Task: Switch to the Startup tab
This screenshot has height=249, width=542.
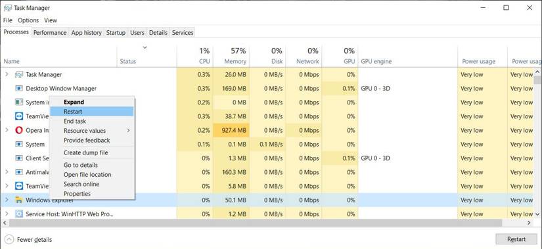Action: click(x=116, y=32)
